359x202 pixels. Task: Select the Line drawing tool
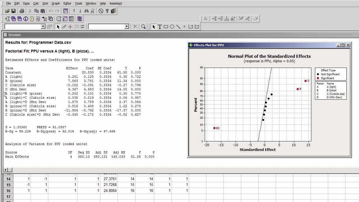(178, 27)
